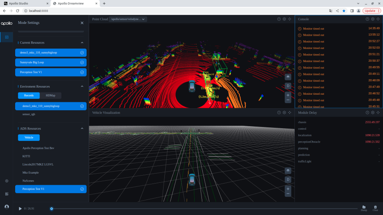The height and width of the screenshot is (215, 383).
Task: Deselect Sunnyvale Big Loop resource
Action: point(51,63)
